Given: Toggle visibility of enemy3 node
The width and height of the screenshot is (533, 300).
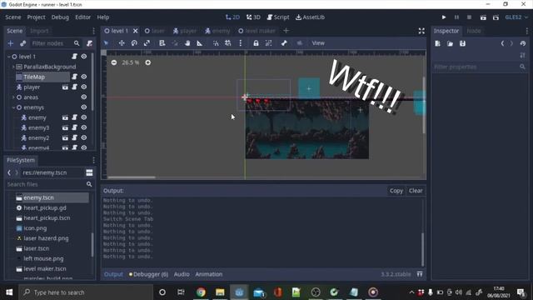Looking at the screenshot, I should pyautogui.click(x=84, y=127).
